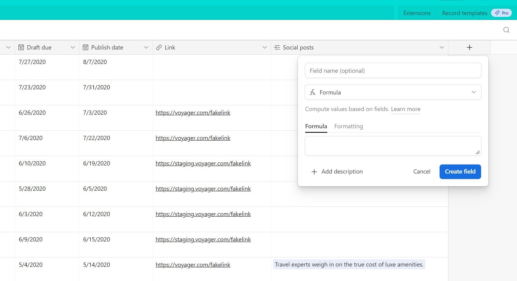
Task: Click the fx formula icon in the type selector
Action: (x=313, y=92)
